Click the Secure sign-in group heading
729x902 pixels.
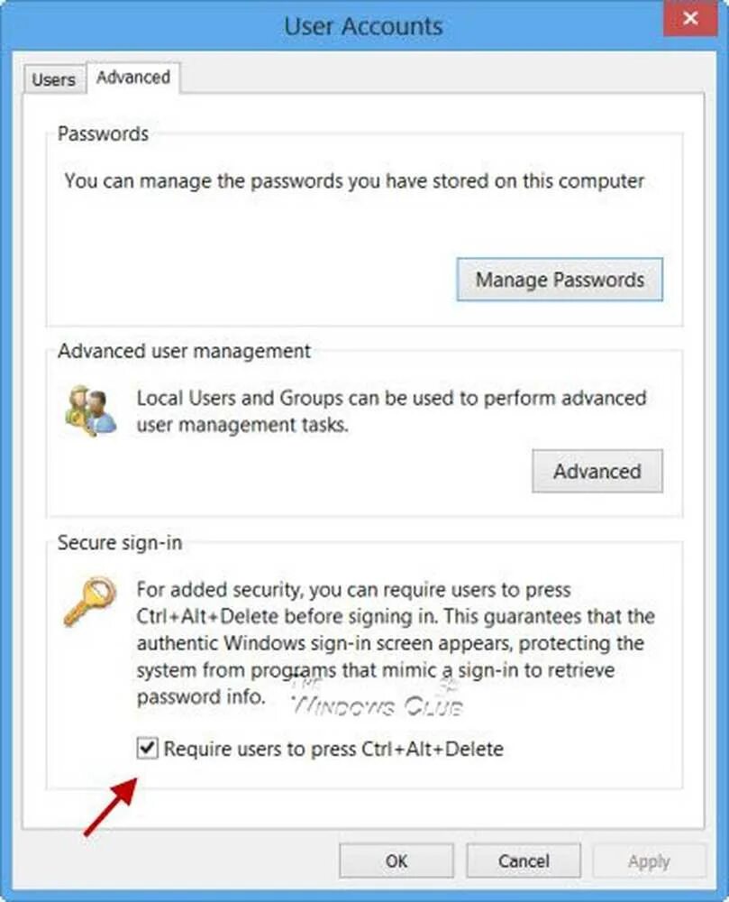coord(120,543)
